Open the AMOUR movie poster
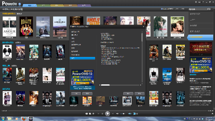 [x=9, y=27]
